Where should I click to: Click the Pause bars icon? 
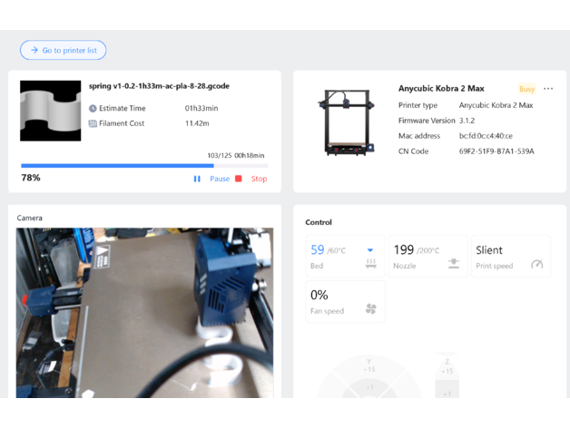coord(197,179)
